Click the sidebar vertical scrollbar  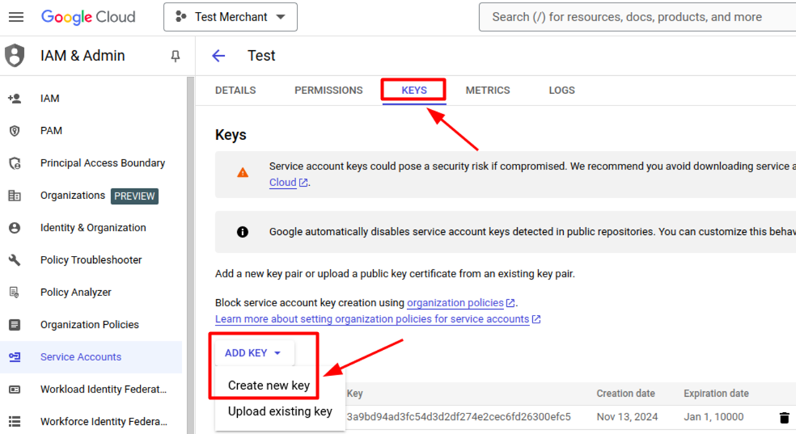190,255
